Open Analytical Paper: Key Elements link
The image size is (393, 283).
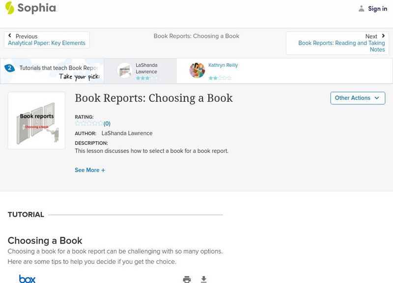click(47, 43)
